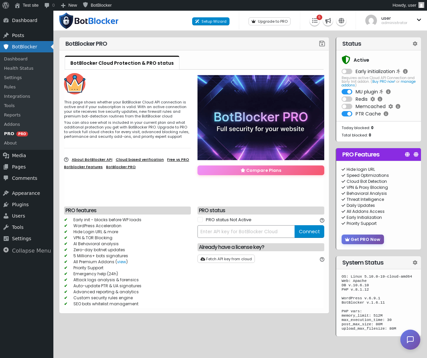The width and height of the screenshot is (427, 358).
Task: Click the help icon beside Fetch API key
Action: (322, 259)
